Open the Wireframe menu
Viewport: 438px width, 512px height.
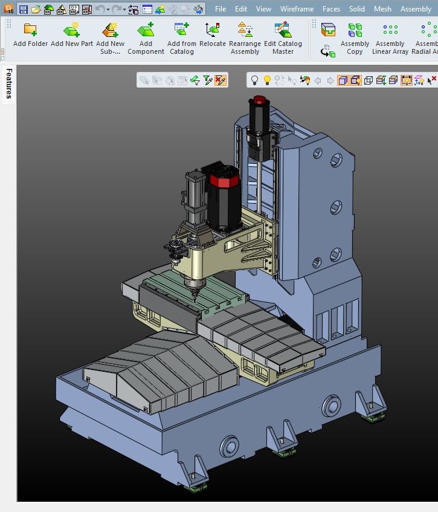(x=297, y=9)
